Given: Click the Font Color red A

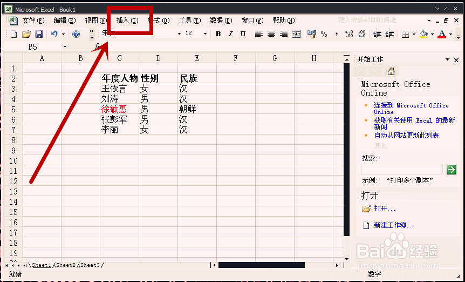Looking at the screenshot, I should [x=442, y=34].
